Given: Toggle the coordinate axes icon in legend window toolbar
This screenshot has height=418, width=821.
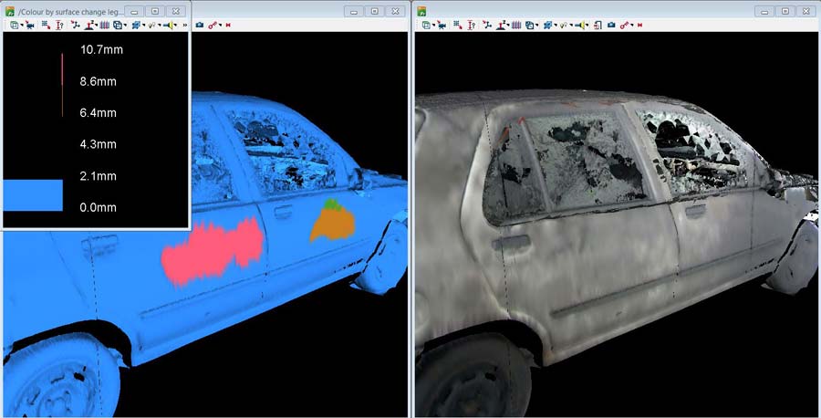Looking at the screenshot, I should click(76, 26).
